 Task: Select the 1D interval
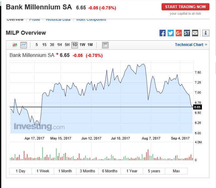(75, 45)
